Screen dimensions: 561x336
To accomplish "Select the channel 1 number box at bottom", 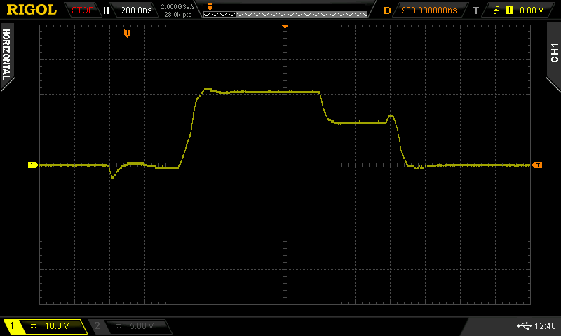I will (x=13, y=326).
